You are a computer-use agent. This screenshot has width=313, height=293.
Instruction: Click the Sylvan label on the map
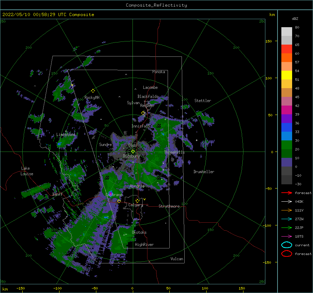133,103
